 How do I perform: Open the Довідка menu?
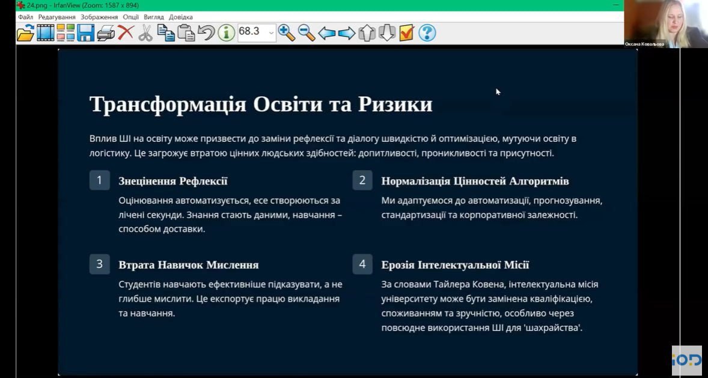point(181,17)
